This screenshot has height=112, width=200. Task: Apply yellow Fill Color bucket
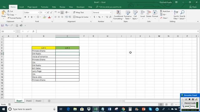click(44, 17)
